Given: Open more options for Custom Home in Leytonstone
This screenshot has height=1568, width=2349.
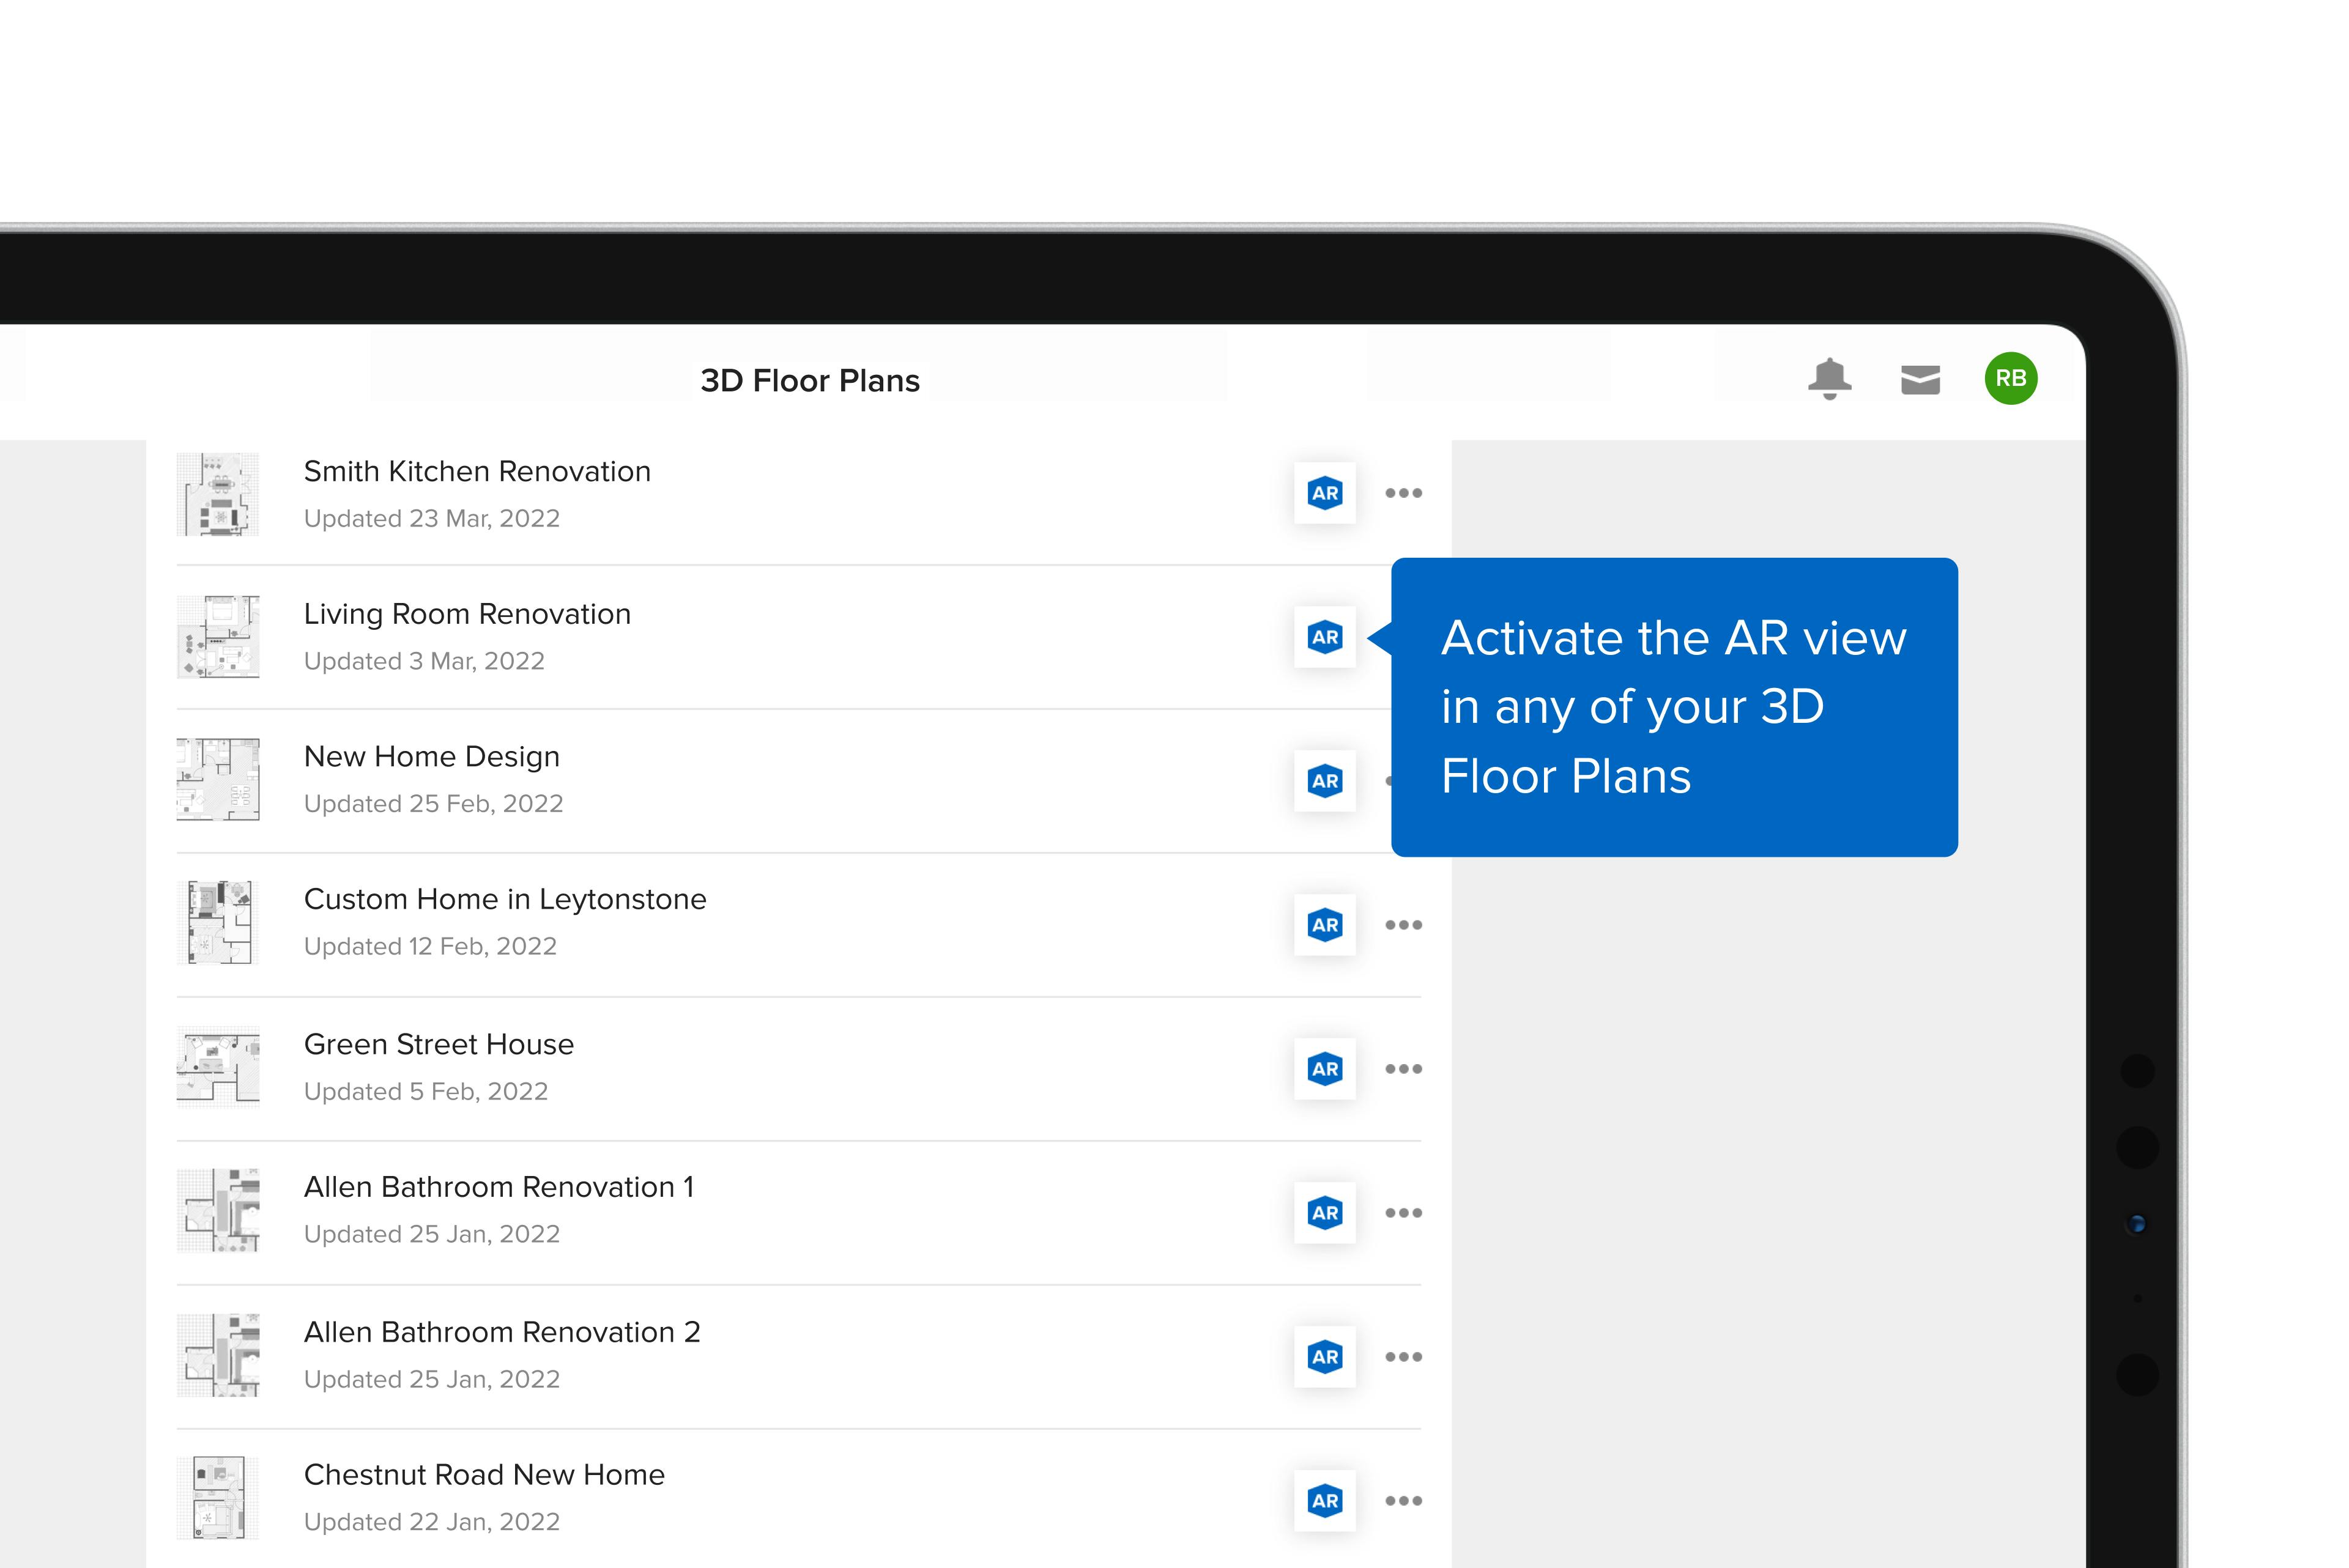Looking at the screenshot, I should [x=1403, y=925].
